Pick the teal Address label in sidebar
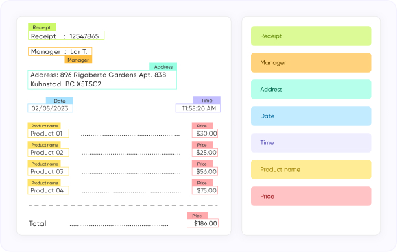Image resolution: width=397 pixels, height=252 pixels. (x=311, y=90)
